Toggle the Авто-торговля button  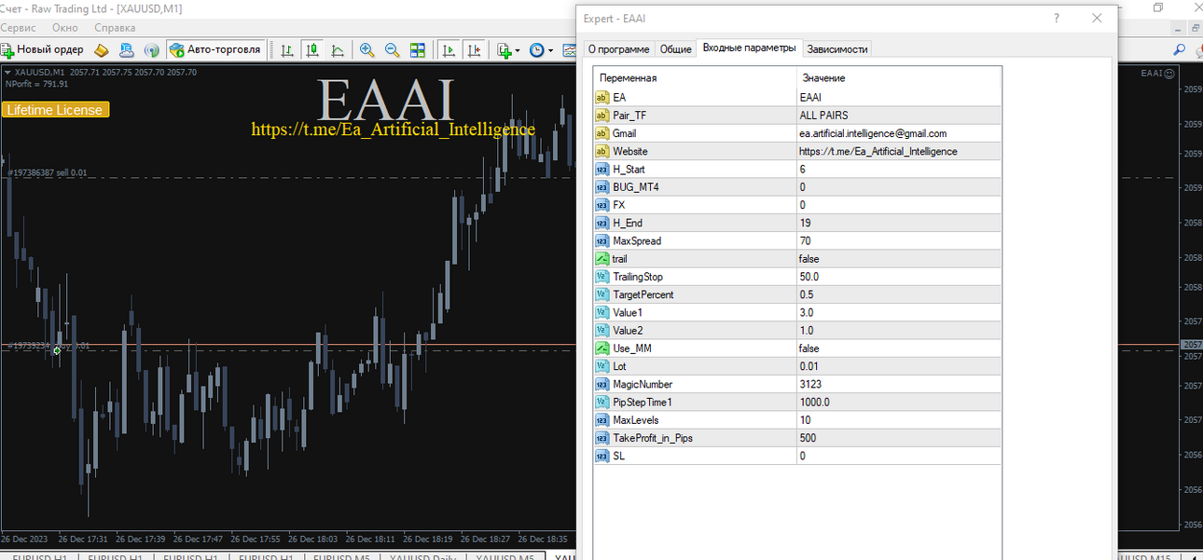coord(215,49)
